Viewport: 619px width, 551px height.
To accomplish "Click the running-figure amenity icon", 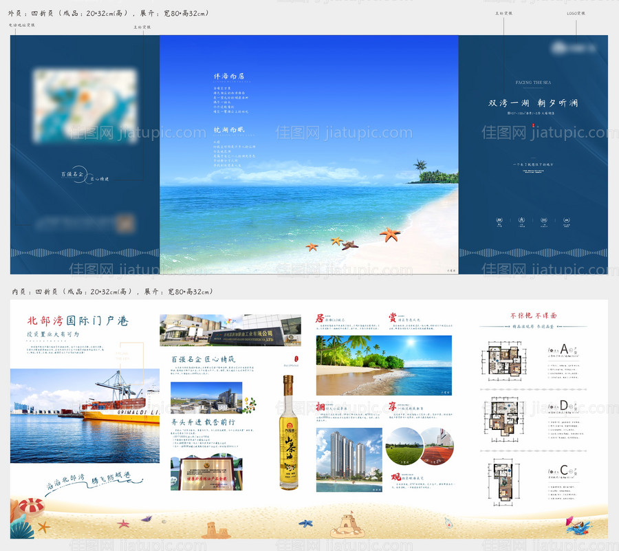I will click(521, 219).
